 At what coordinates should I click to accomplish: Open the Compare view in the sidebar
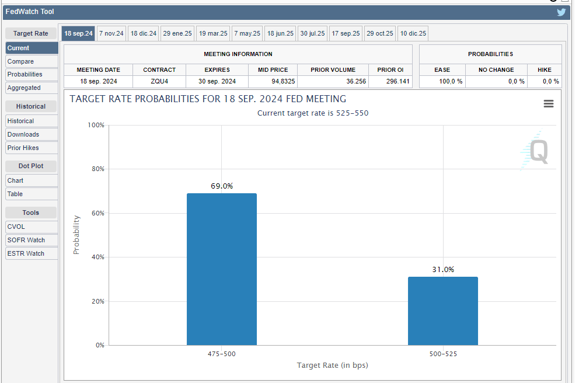[x=31, y=61]
